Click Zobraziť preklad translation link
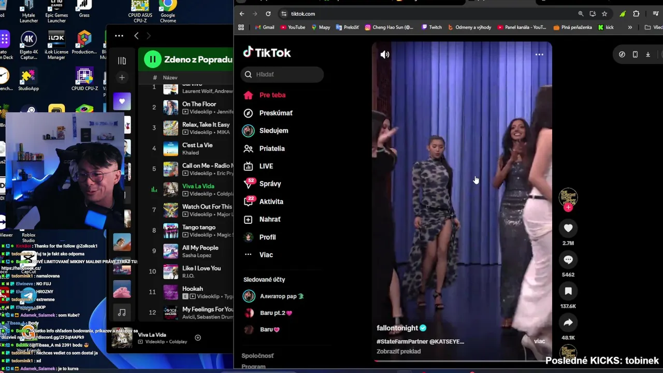The width and height of the screenshot is (663, 373). [399, 351]
